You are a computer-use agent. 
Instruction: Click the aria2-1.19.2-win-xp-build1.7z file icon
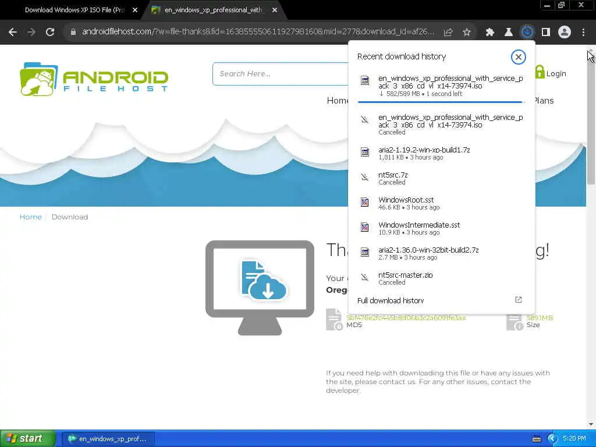click(364, 152)
